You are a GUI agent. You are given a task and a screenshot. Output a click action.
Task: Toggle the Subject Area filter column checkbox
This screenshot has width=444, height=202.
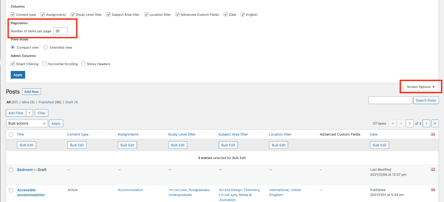click(109, 14)
